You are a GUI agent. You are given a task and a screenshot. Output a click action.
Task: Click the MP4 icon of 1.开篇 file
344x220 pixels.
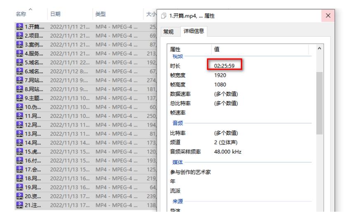click(19, 27)
